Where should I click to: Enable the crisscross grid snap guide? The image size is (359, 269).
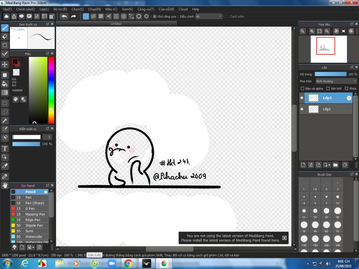(x=101, y=16)
